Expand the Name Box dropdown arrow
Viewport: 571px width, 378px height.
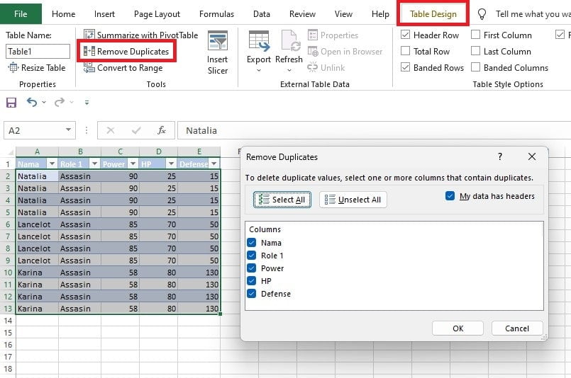pos(68,130)
